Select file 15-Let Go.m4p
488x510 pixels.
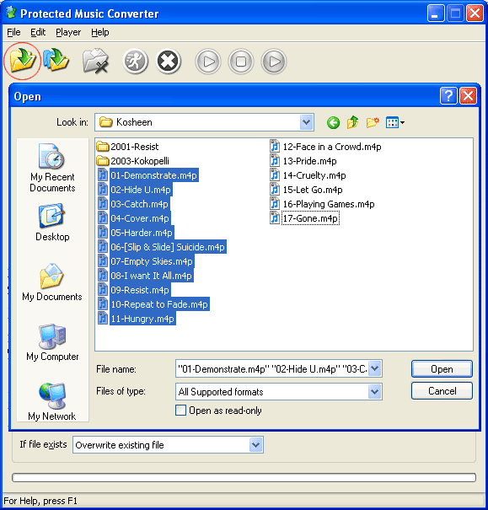306,190
